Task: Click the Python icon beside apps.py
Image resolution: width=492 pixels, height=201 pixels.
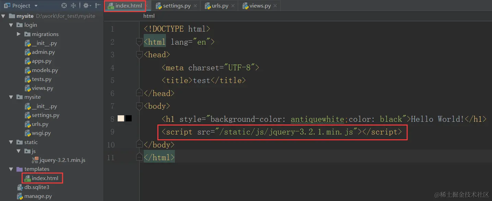Action: point(28,61)
